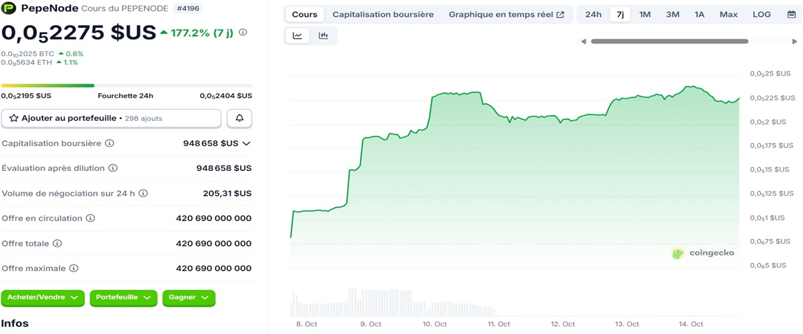Screen dimensions: 803x334
Task: Select the 1M time range
Action: click(x=645, y=15)
